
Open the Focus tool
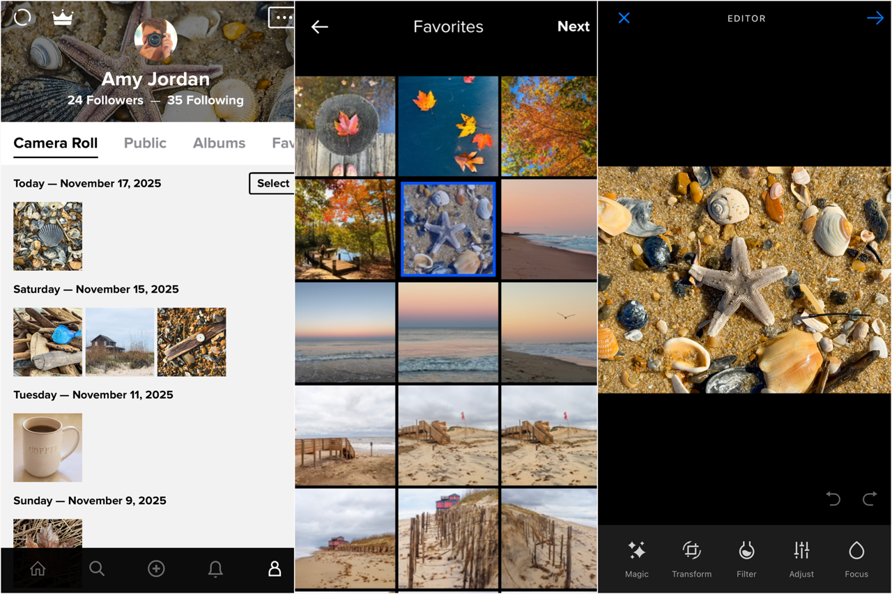point(856,557)
